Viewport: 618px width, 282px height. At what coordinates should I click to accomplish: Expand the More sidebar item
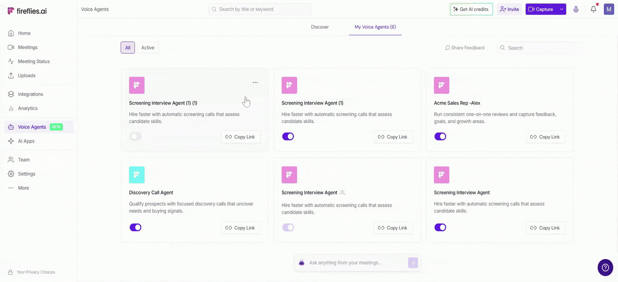(23, 188)
